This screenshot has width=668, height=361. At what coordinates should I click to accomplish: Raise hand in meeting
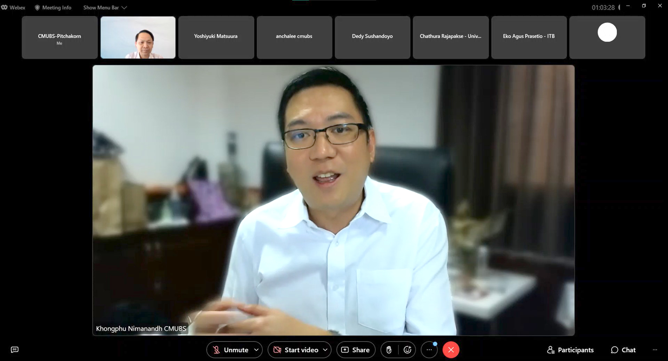[389, 350]
